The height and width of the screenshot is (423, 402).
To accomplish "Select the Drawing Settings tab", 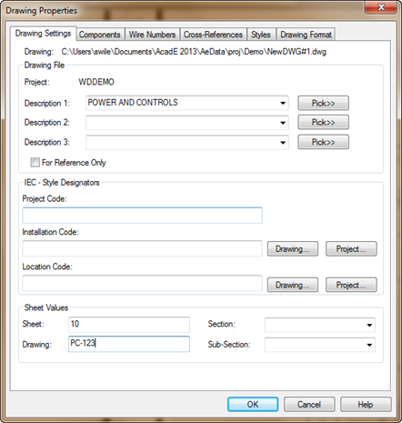I will [x=43, y=34].
